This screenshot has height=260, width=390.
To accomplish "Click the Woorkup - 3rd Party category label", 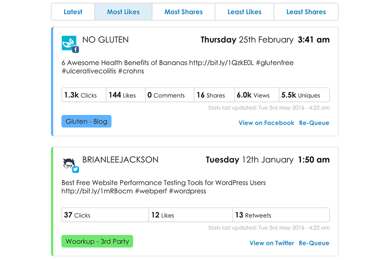I will (97, 241).
